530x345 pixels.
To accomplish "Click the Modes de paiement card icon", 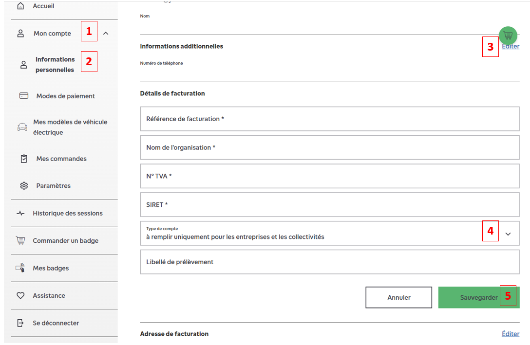I will (24, 96).
